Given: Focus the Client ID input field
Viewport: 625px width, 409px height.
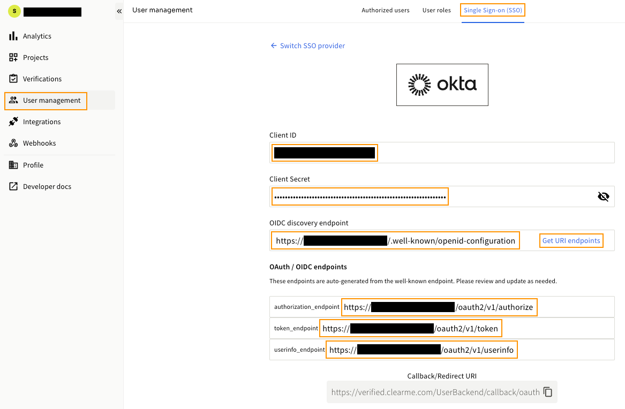Looking at the screenshot, I should [442, 153].
